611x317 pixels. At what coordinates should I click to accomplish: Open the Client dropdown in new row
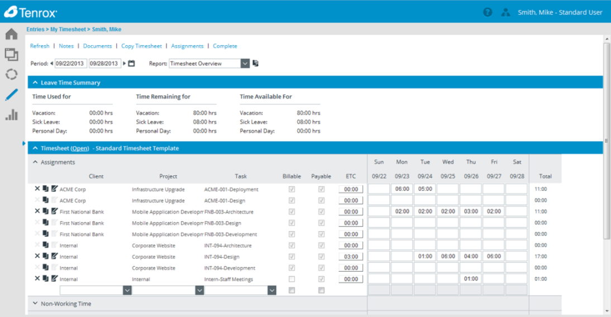[x=127, y=290]
